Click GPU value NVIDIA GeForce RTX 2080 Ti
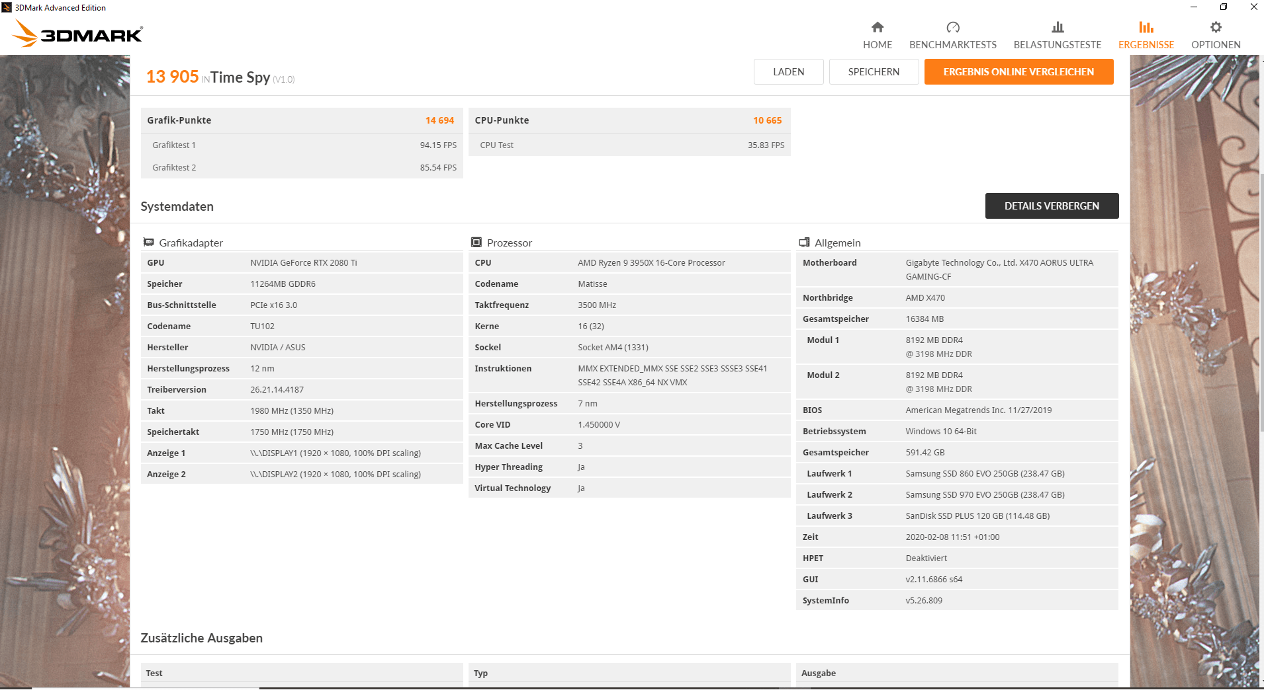The image size is (1264, 690). [304, 263]
